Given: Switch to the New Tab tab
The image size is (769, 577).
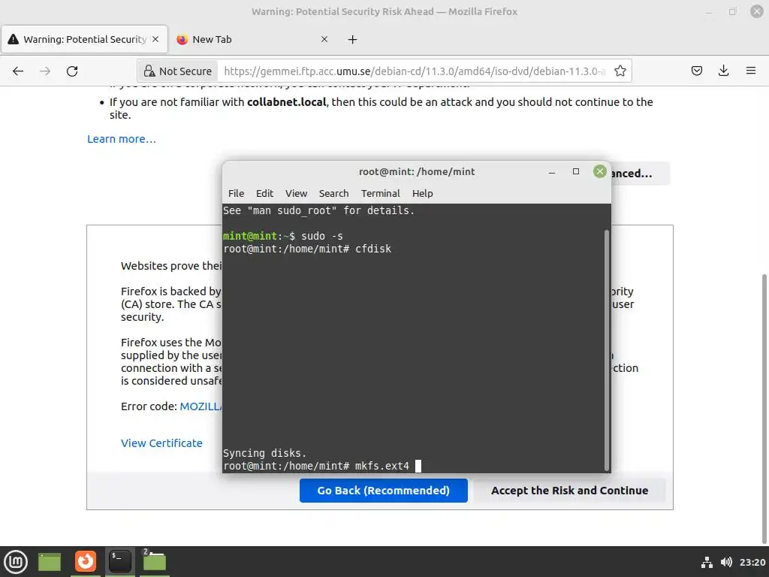Looking at the screenshot, I should click(252, 39).
